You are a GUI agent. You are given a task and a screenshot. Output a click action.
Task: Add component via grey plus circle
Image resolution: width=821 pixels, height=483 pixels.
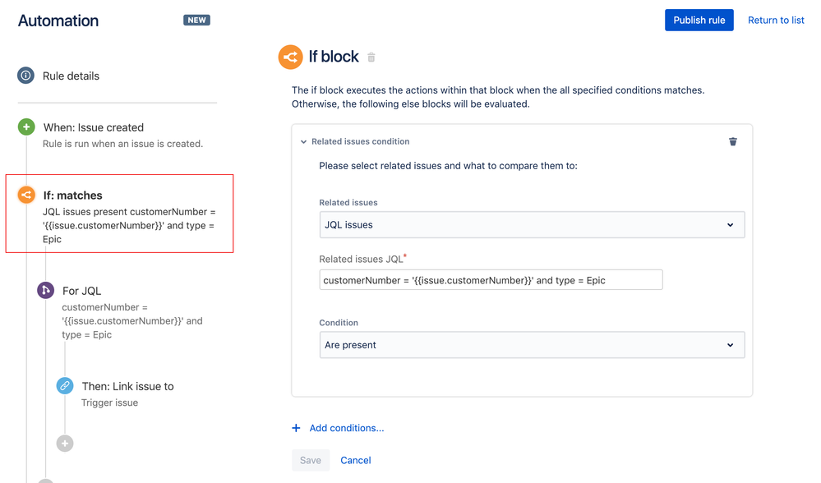(x=65, y=444)
